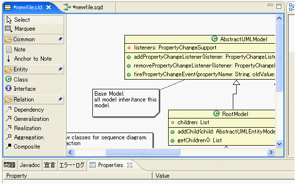Click the generalization arrowhead under AbstractUMLModel
This screenshot has height=184, width=295.
(236, 83)
